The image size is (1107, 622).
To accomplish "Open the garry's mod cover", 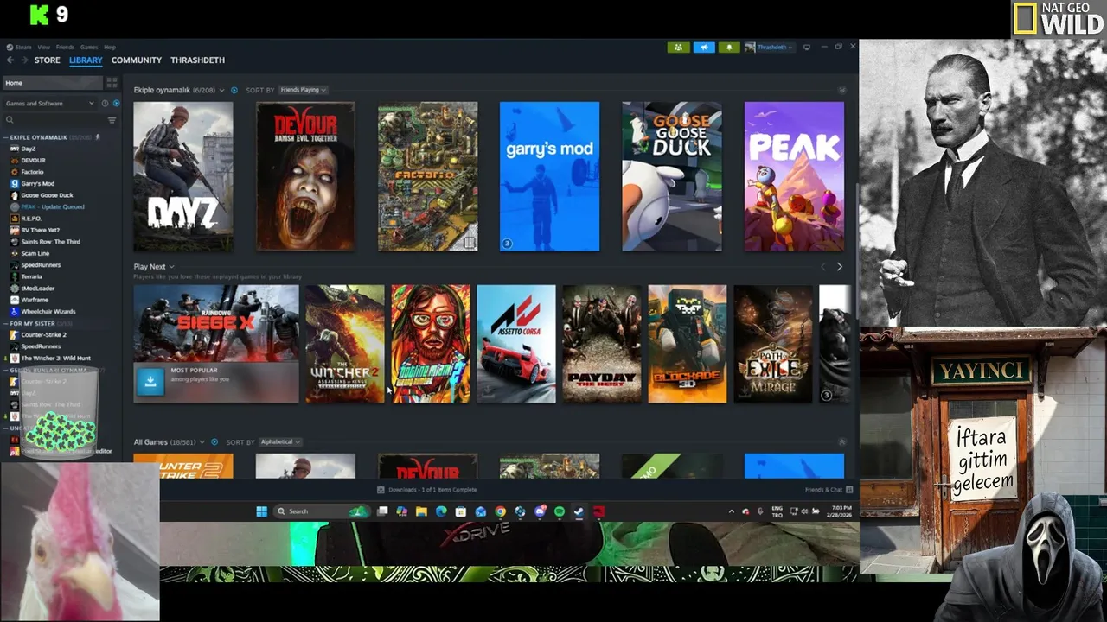I will [549, 176].
